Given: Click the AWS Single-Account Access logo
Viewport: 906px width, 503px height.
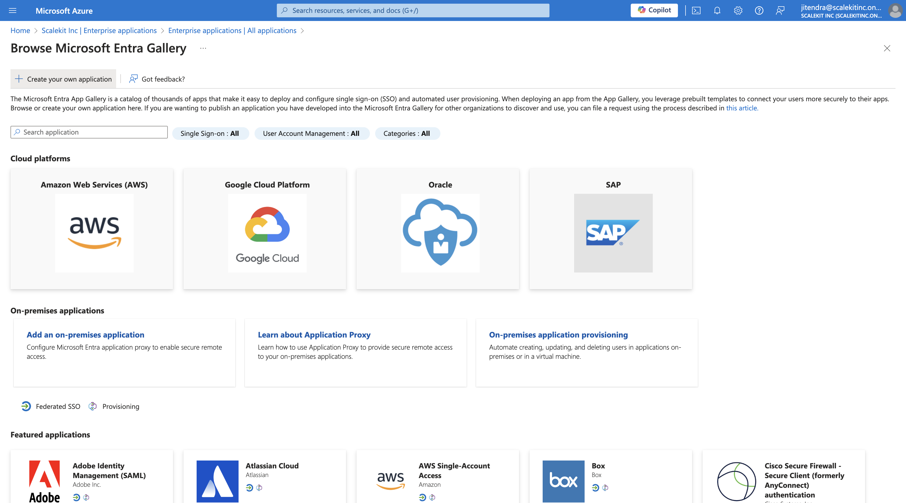Looking at the screenshot, I should [x=390, y=481].
